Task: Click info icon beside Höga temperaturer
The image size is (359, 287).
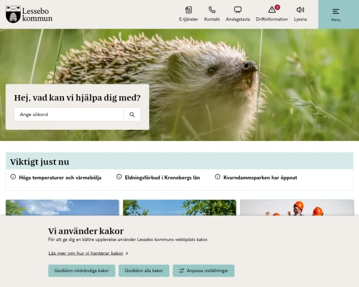Action: coord(13,177)
